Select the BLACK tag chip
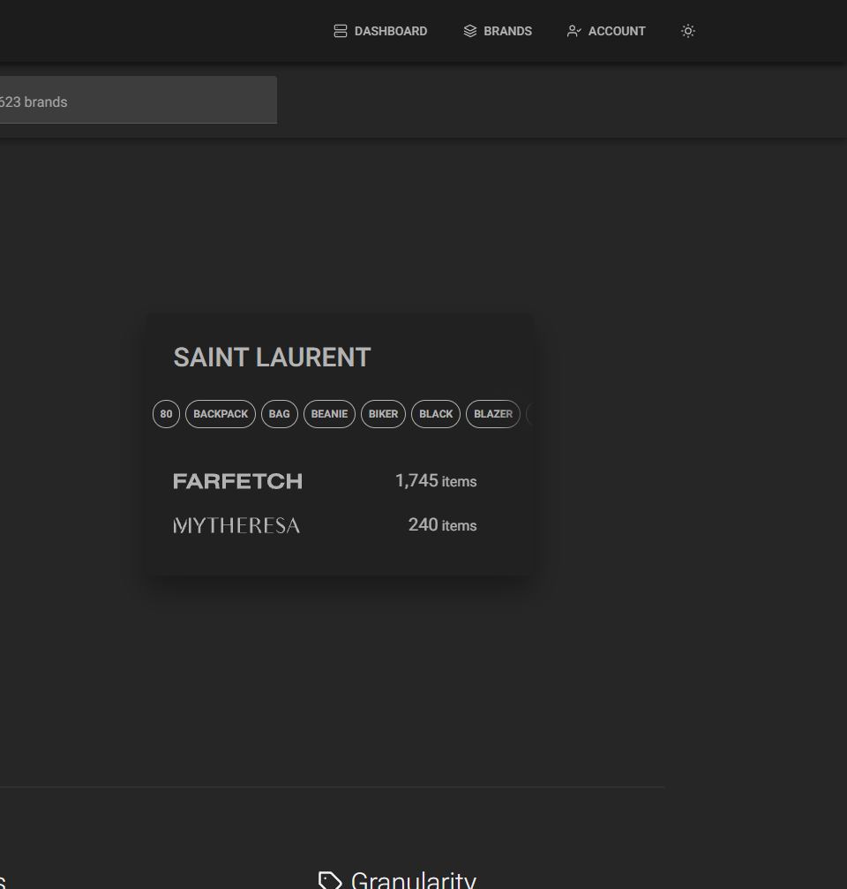 tap(436, 414)
